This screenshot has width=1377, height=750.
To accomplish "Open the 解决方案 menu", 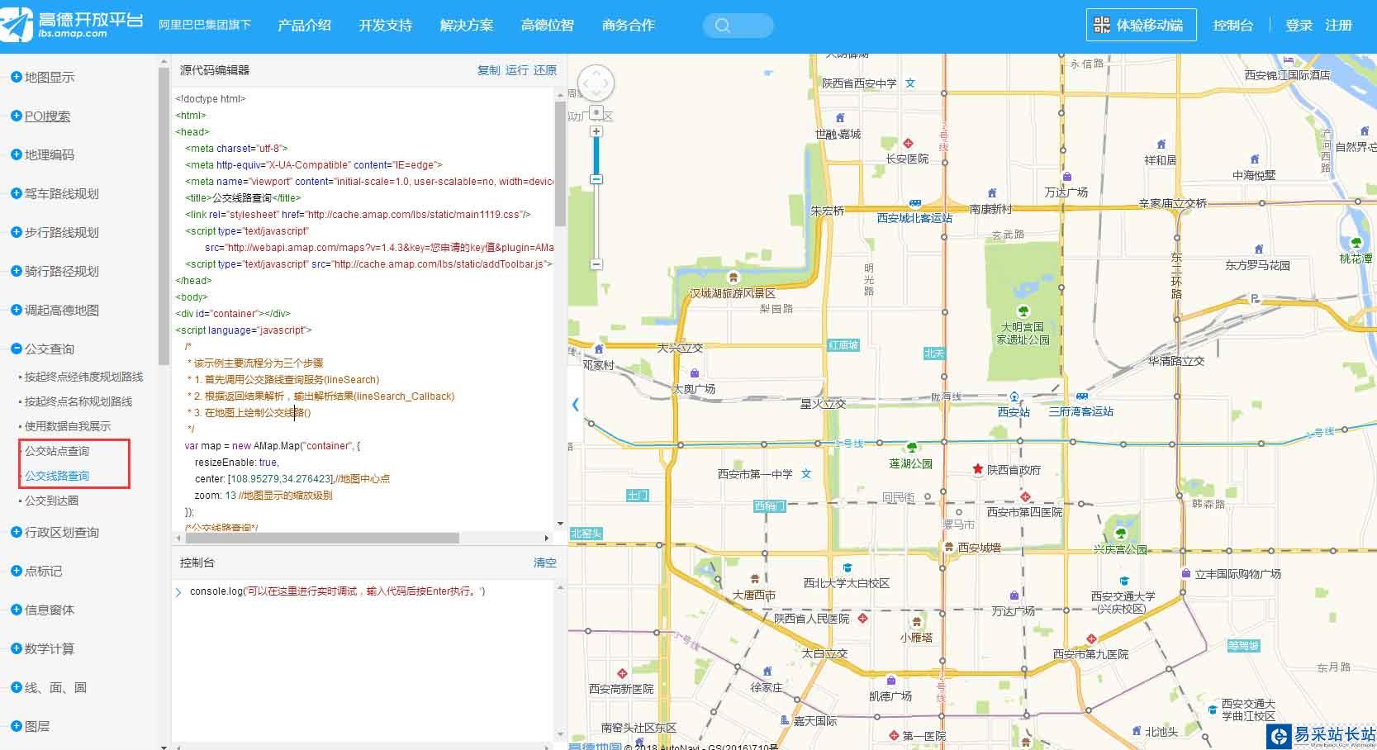I will [x=466, y=26].
